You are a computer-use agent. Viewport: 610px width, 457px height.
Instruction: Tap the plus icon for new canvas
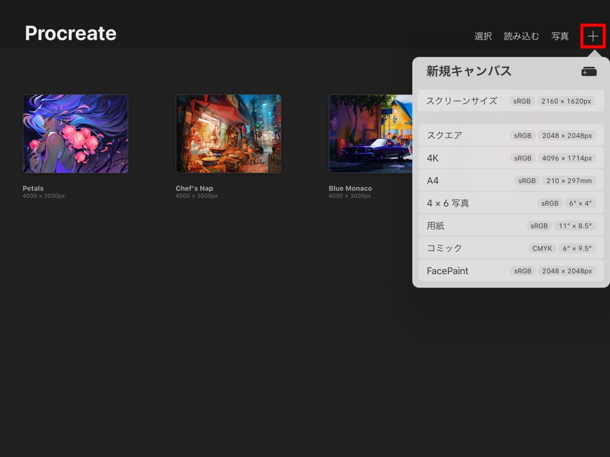(x=593, y=36)
